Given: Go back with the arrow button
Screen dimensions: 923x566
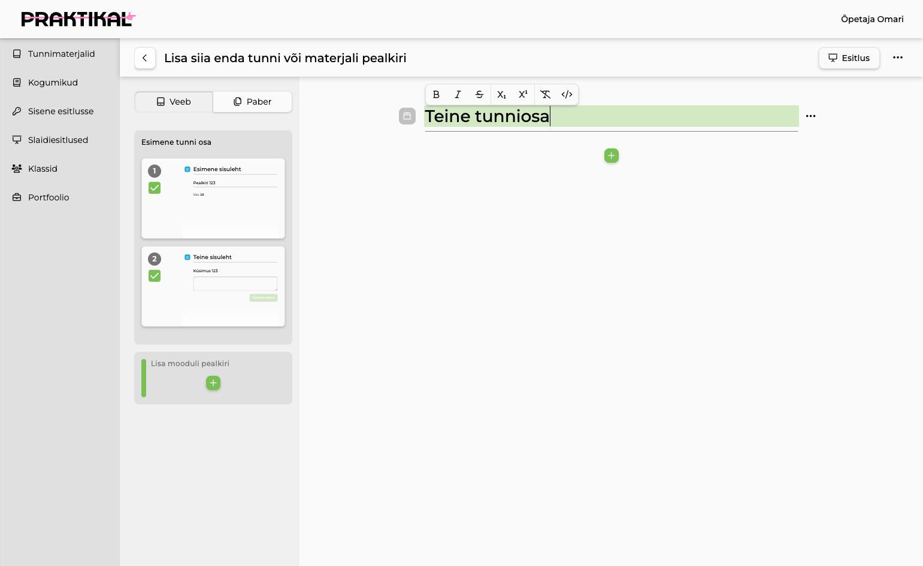Looking at the screenshot, I should (x=145, y=58).
